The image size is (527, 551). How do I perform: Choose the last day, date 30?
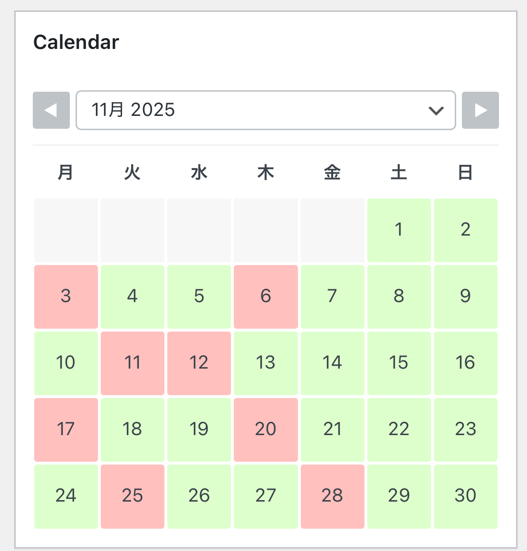(465, 496)
